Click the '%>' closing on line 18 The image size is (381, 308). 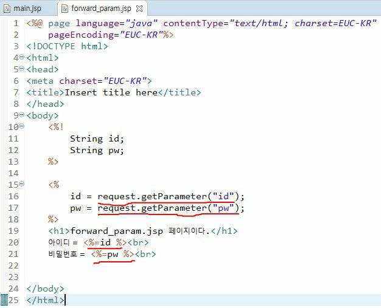click(53, 219)
